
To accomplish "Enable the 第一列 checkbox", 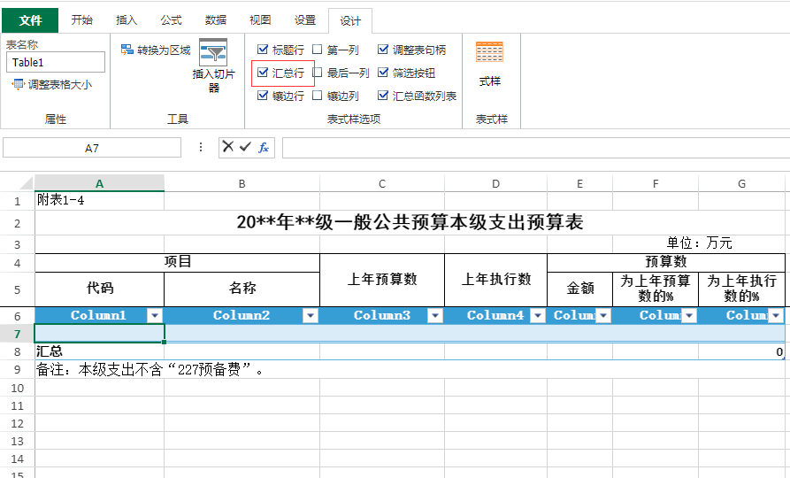I will [317, 50].
